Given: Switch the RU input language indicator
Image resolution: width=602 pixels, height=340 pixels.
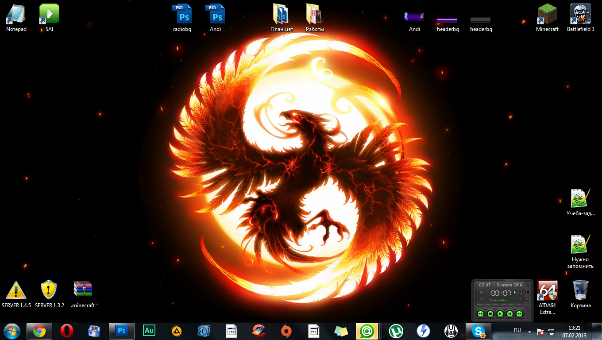Looking at the screenshot, I should pyautogui.click(x=517, y=330).
